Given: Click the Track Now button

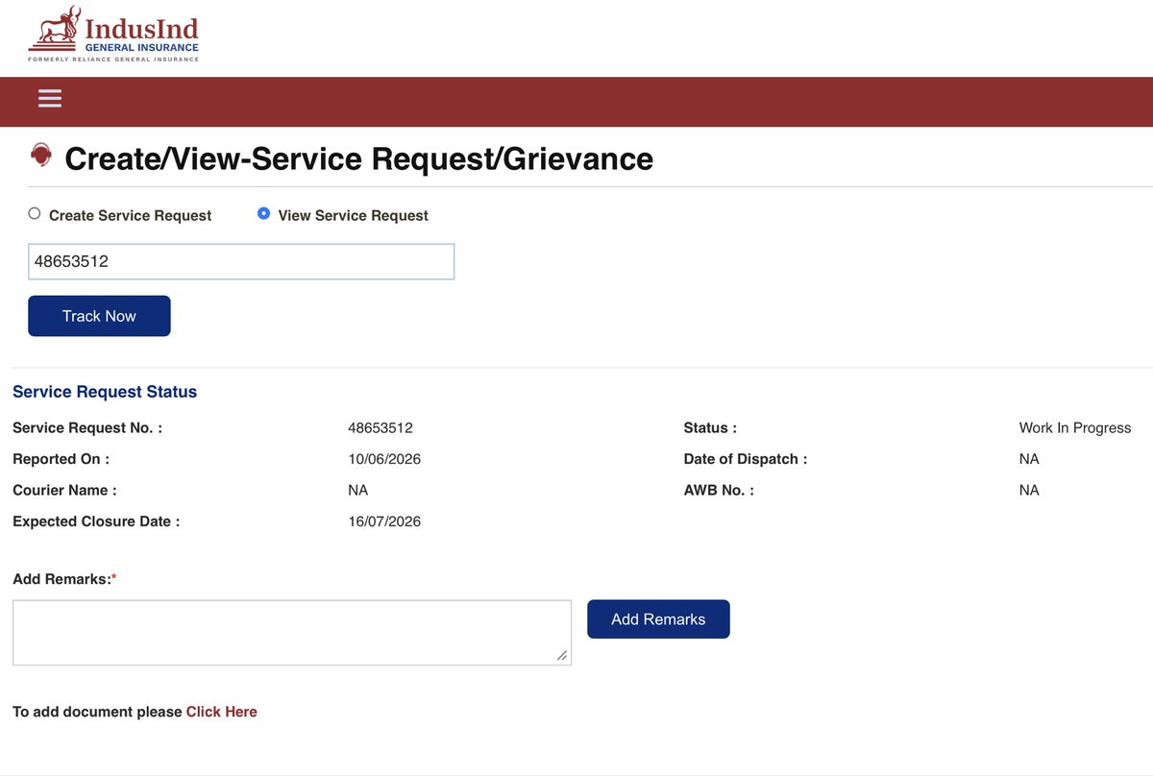Looking at the screenshot, I should 99,316.
